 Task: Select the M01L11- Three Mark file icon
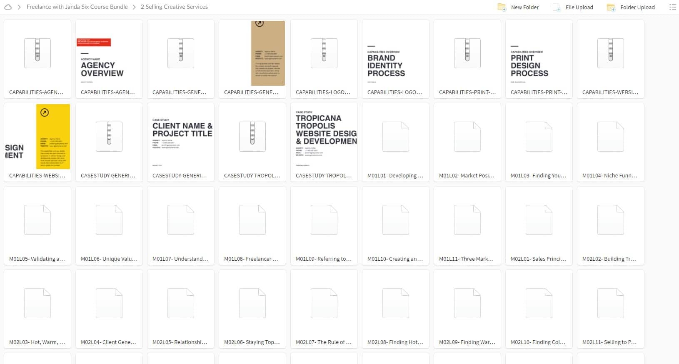tap(467, 220)
